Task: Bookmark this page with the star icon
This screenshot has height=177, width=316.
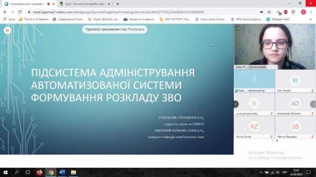Action: [x=269, y=12]
